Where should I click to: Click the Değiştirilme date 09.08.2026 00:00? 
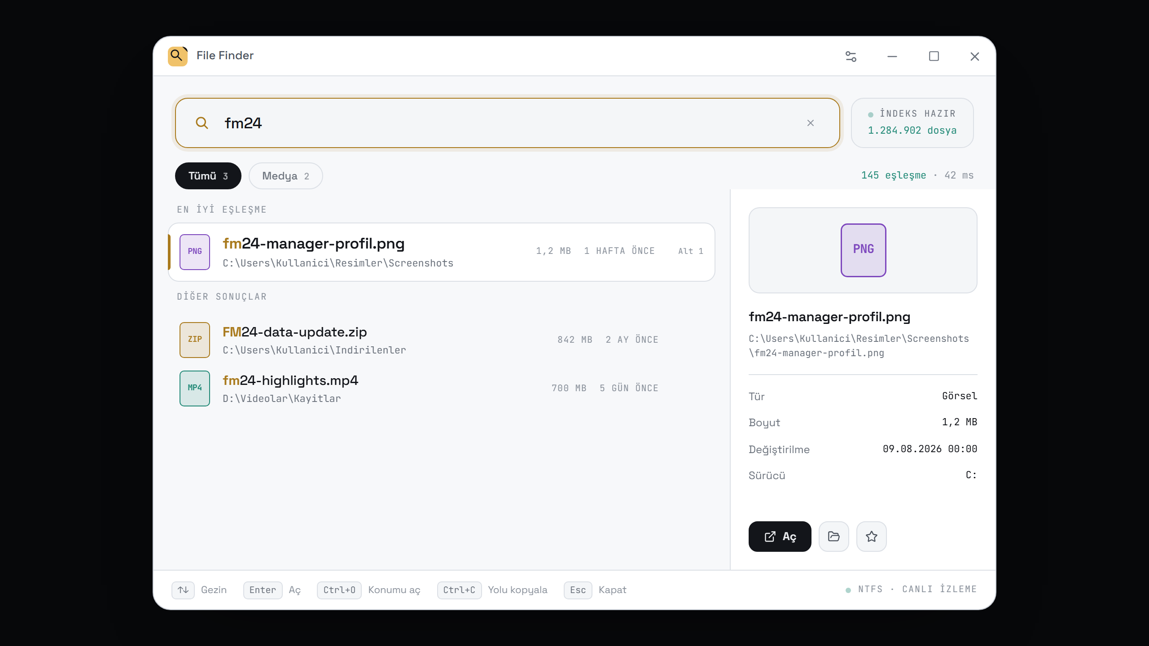(930, 449)
